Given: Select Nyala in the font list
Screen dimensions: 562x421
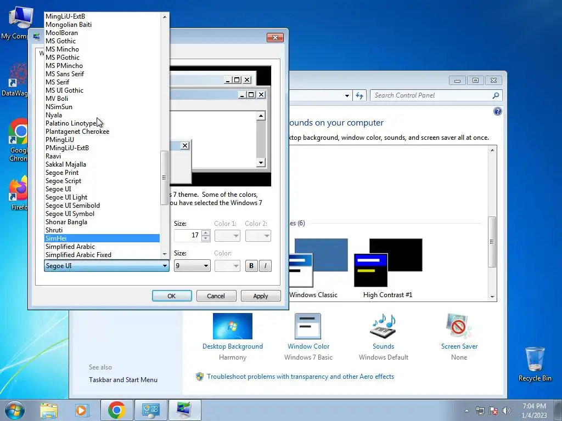Looking at the screenshot, I should click(102, 115).
